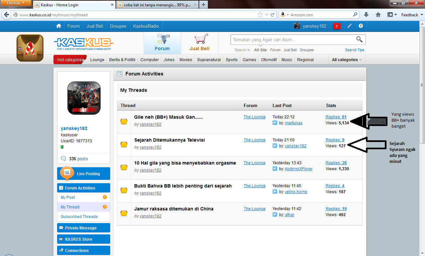
Task: Click the browser back button
Action: pos(6,15)
